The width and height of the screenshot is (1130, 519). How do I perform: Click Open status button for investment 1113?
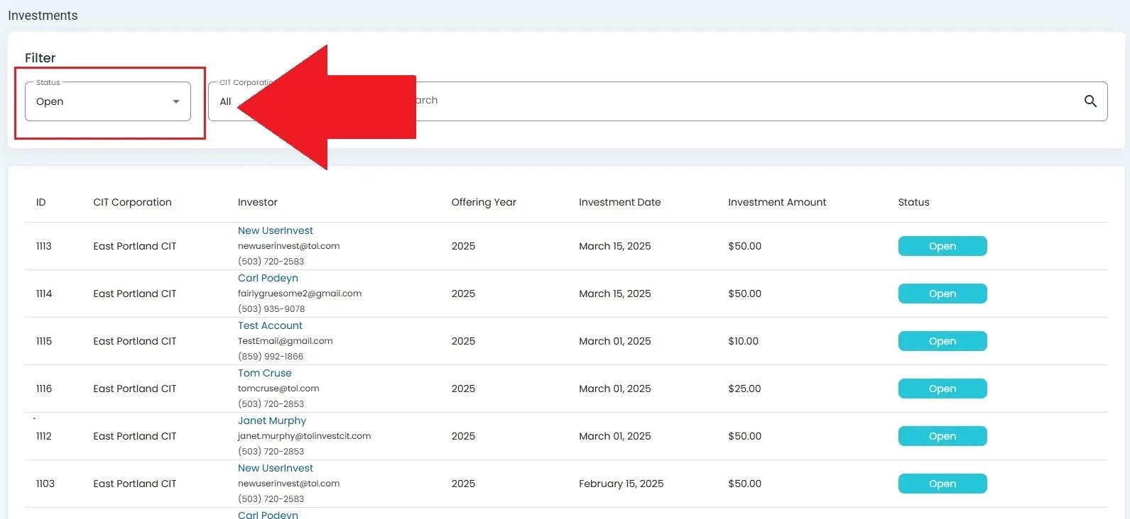click(x=942, y=246)
